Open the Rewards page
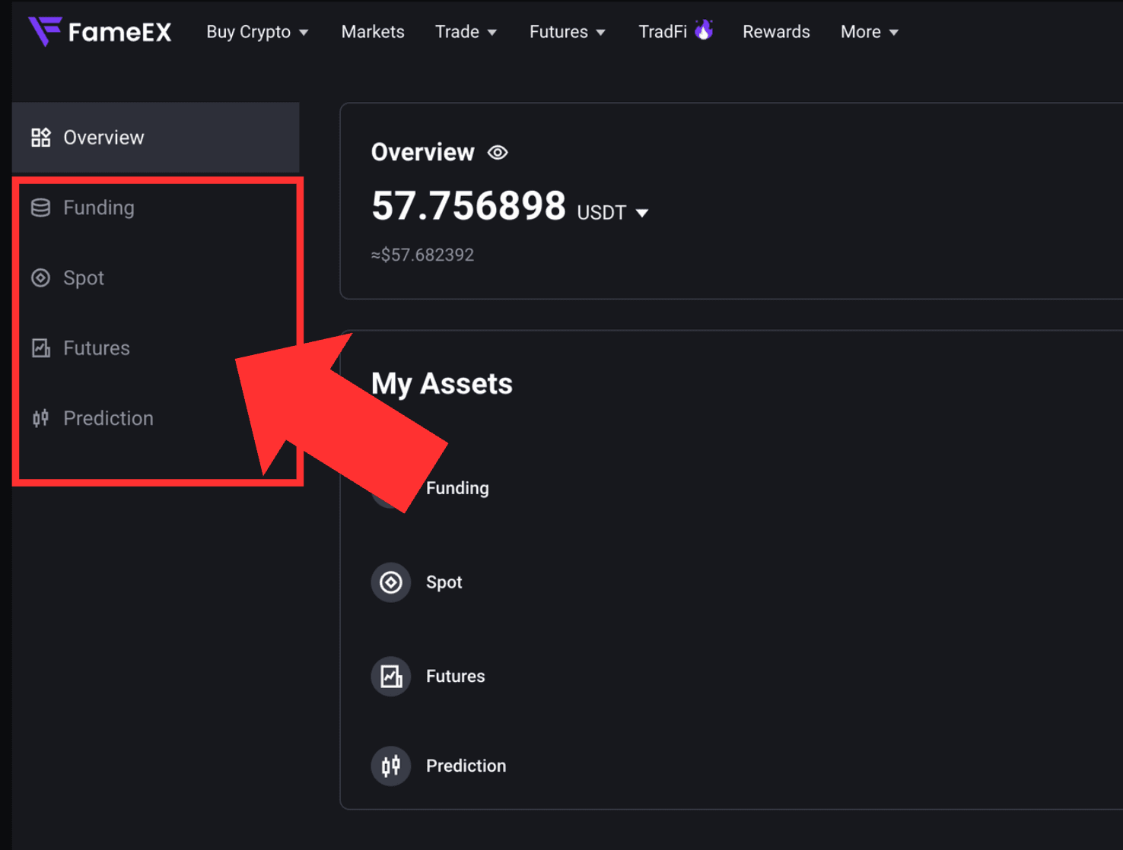 [776, 32]
